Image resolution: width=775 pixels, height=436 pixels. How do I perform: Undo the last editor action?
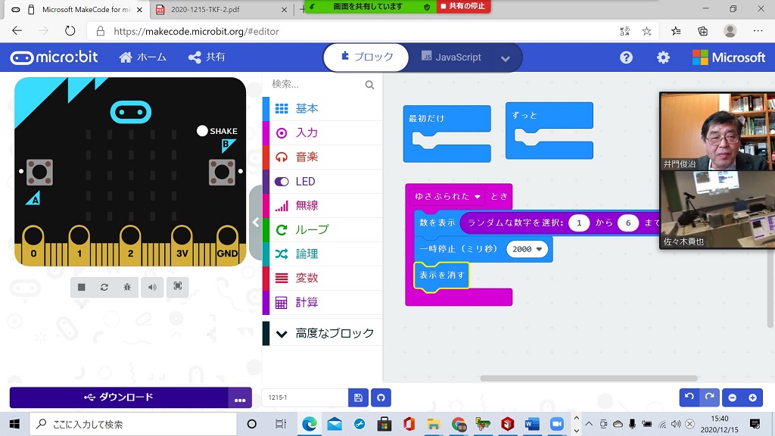tap(689, 397)
